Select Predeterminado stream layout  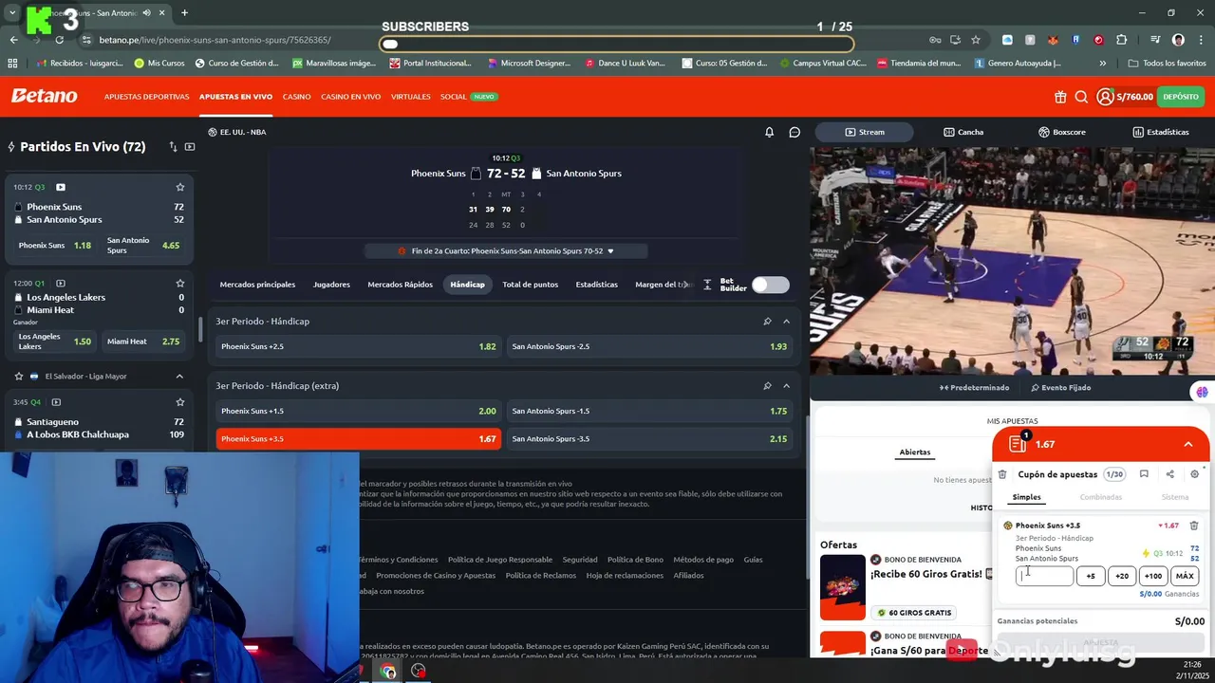[975, 387]
